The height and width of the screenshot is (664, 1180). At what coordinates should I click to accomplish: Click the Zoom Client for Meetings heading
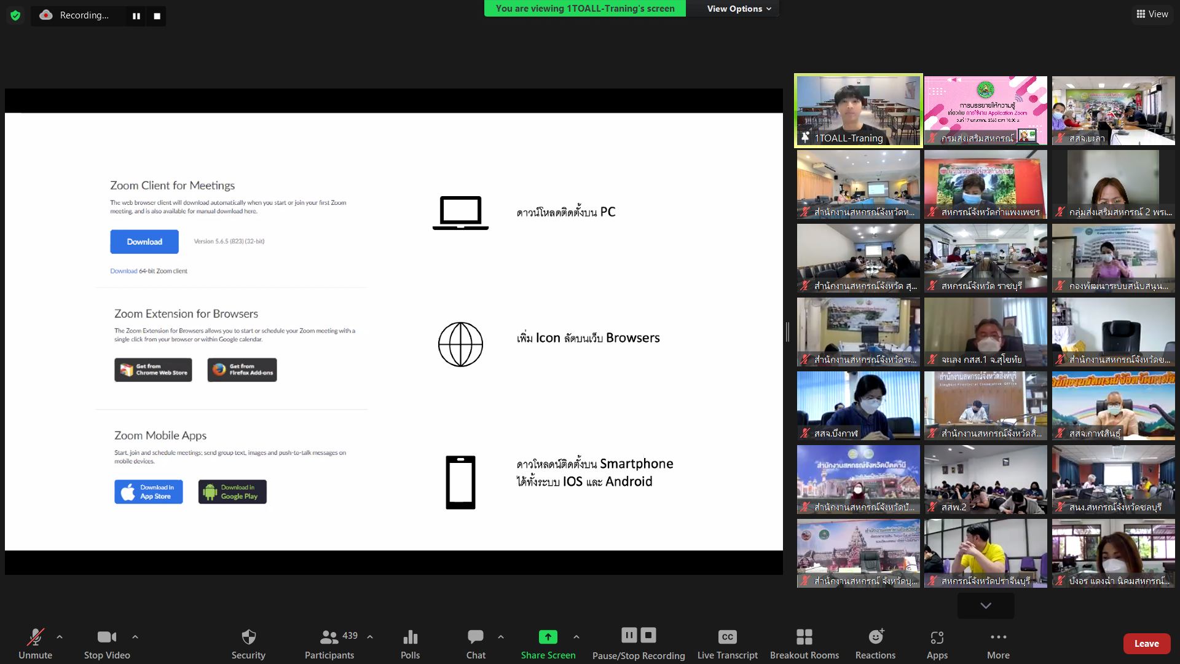tap(172, 186)
